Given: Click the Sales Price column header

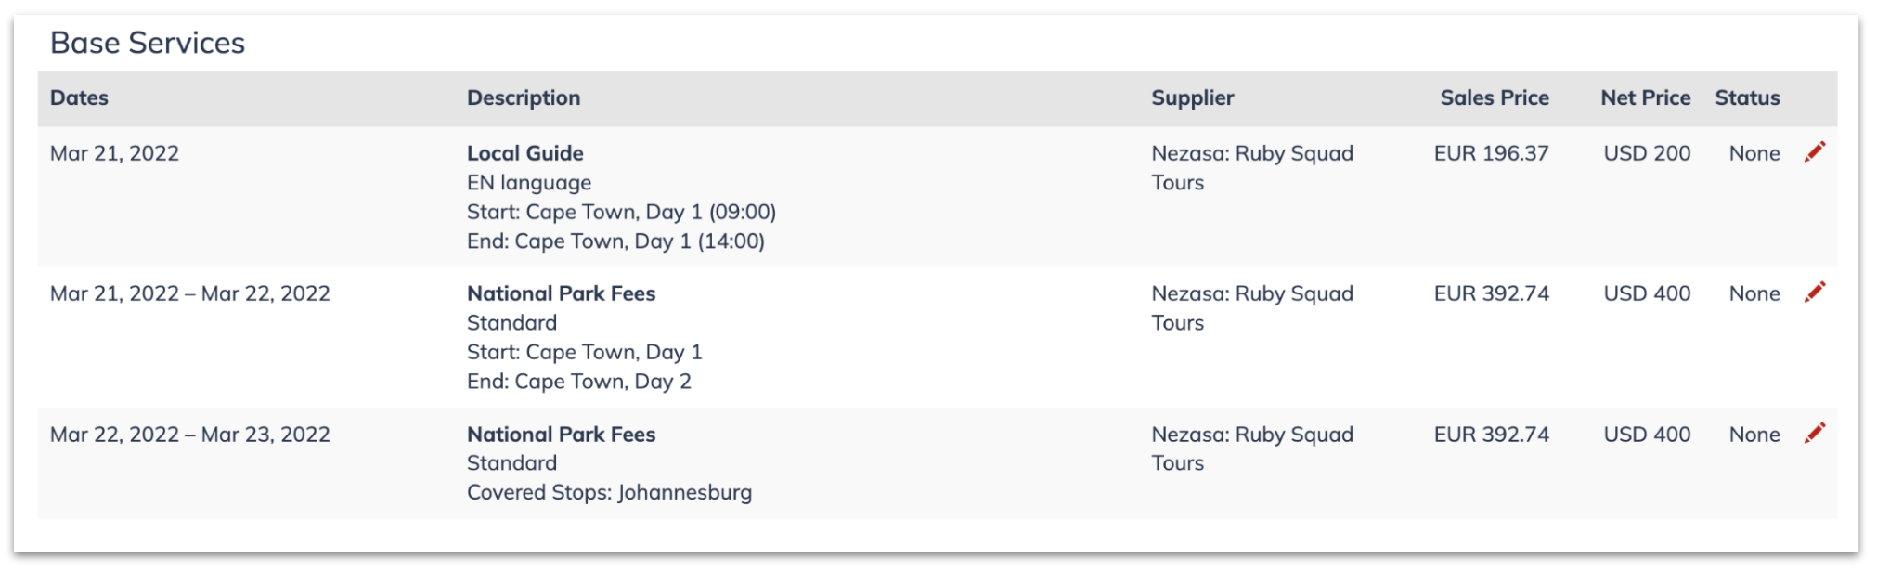Looking at the screenshot, I should coord(1495,98).
